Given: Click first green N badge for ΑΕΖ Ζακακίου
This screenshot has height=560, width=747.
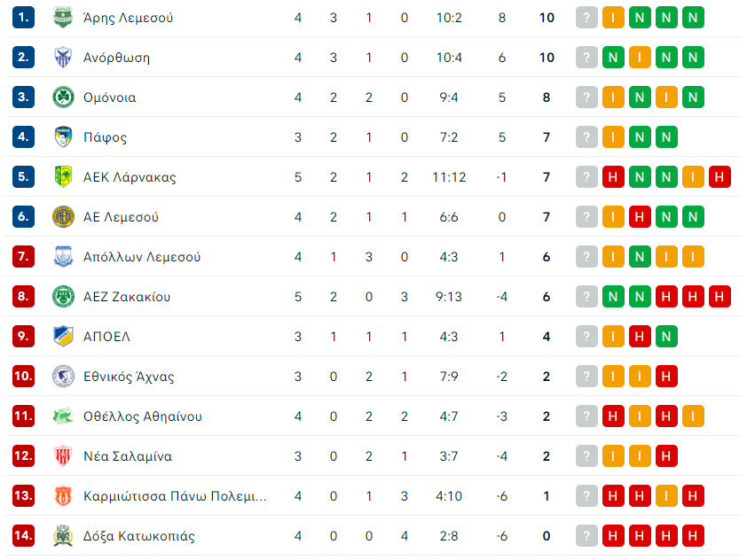Looking at the screenshot, I should click(x=613, y=297).
